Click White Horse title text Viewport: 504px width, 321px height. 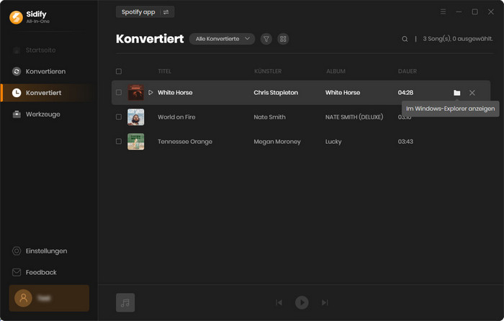point(175,93)
